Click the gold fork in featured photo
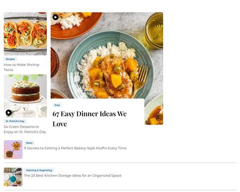This screenshot has width=240, height=192. (140, 80)
